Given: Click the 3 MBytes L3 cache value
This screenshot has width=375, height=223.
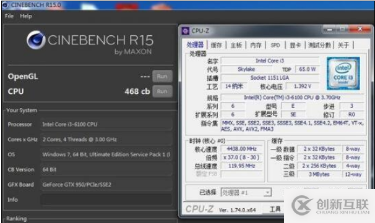Looking at the screenshot, I should tap(319, 174).
